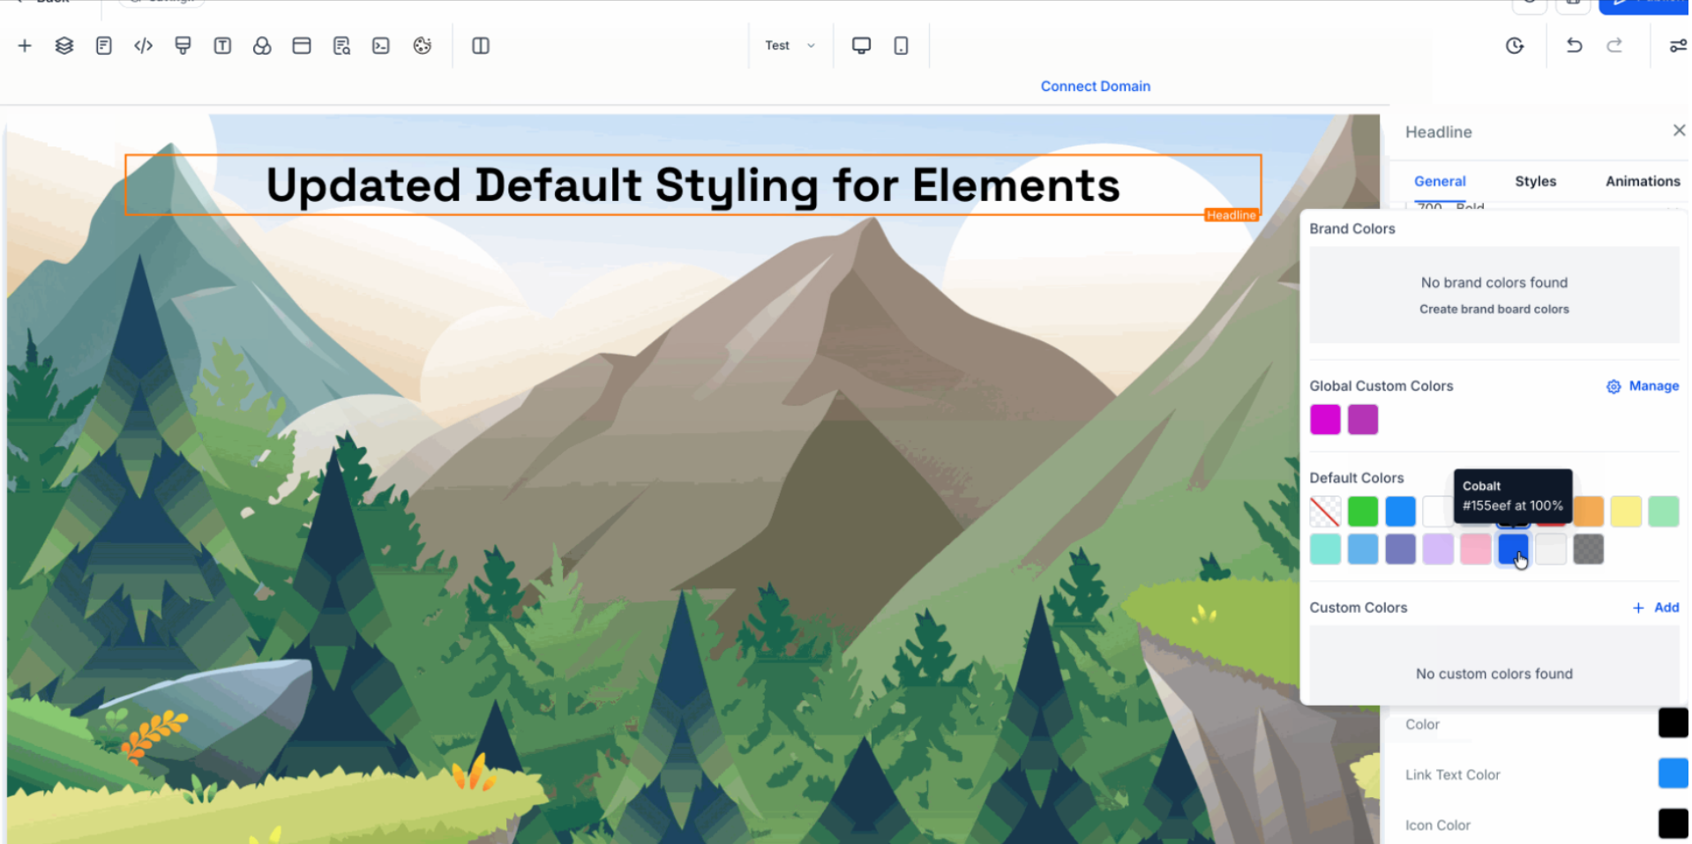1692x844 pixels.
Task: Choose the transparent no-color swatch
Action: tap(1324, 512)
